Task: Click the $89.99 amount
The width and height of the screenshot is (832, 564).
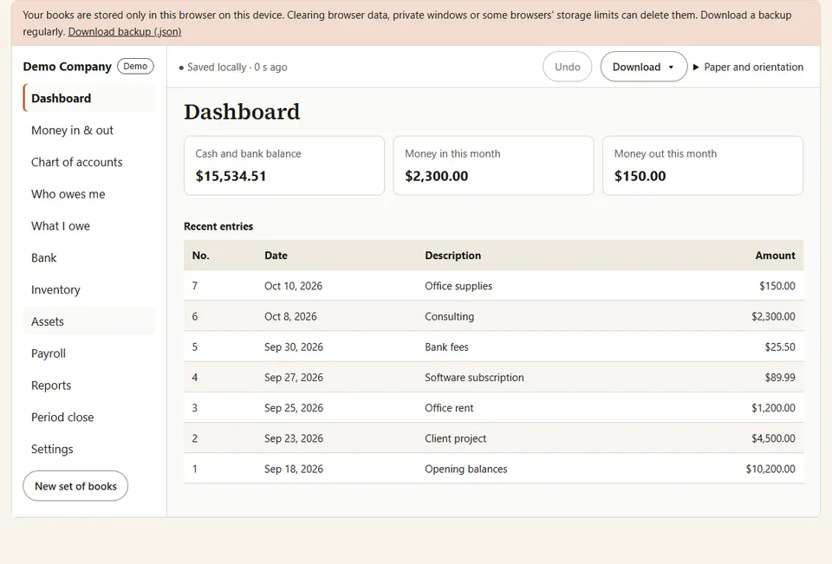Action: click(780, 377)
